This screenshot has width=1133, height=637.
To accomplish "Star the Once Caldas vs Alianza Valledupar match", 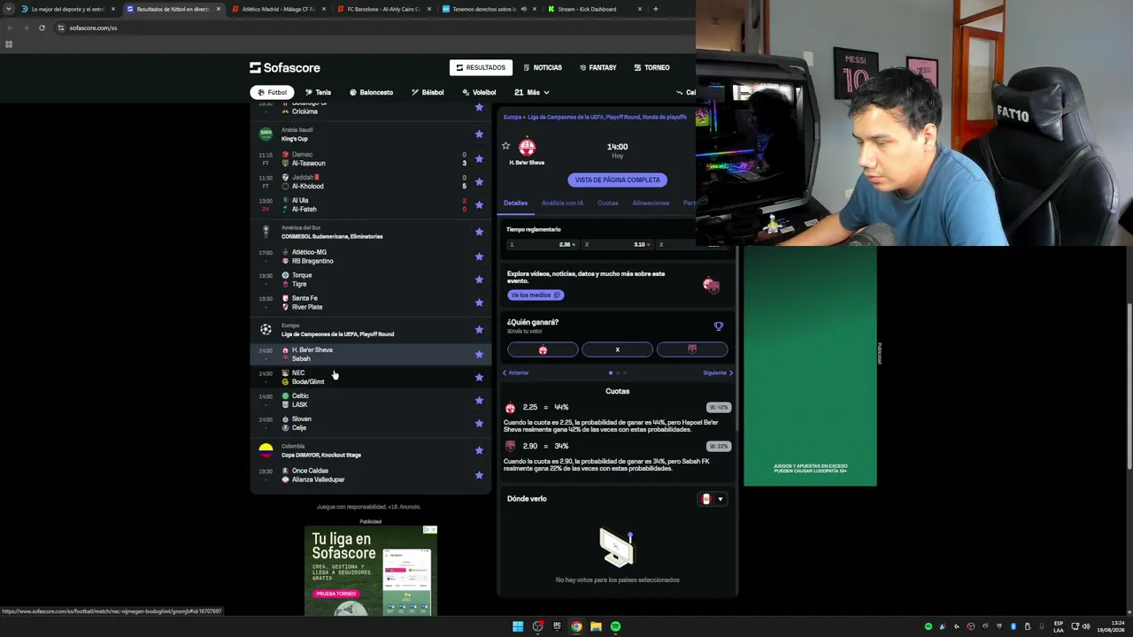I will tap(479, 475).
